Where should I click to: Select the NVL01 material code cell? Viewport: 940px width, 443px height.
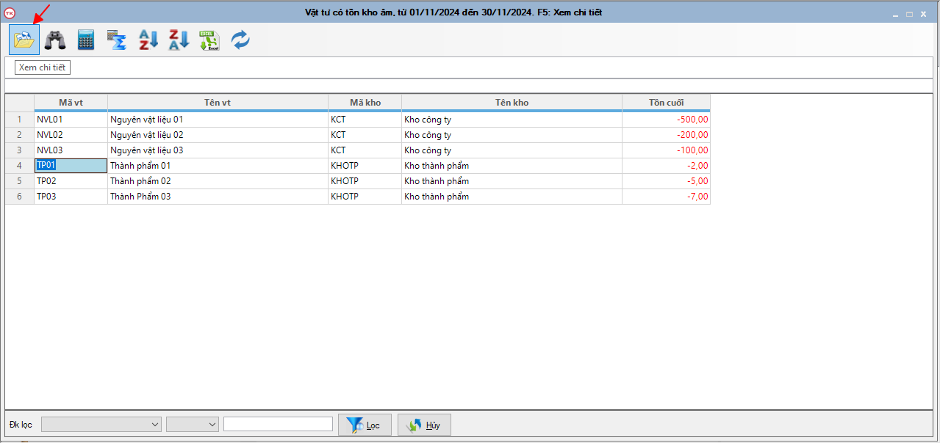[x=71, y=120]
